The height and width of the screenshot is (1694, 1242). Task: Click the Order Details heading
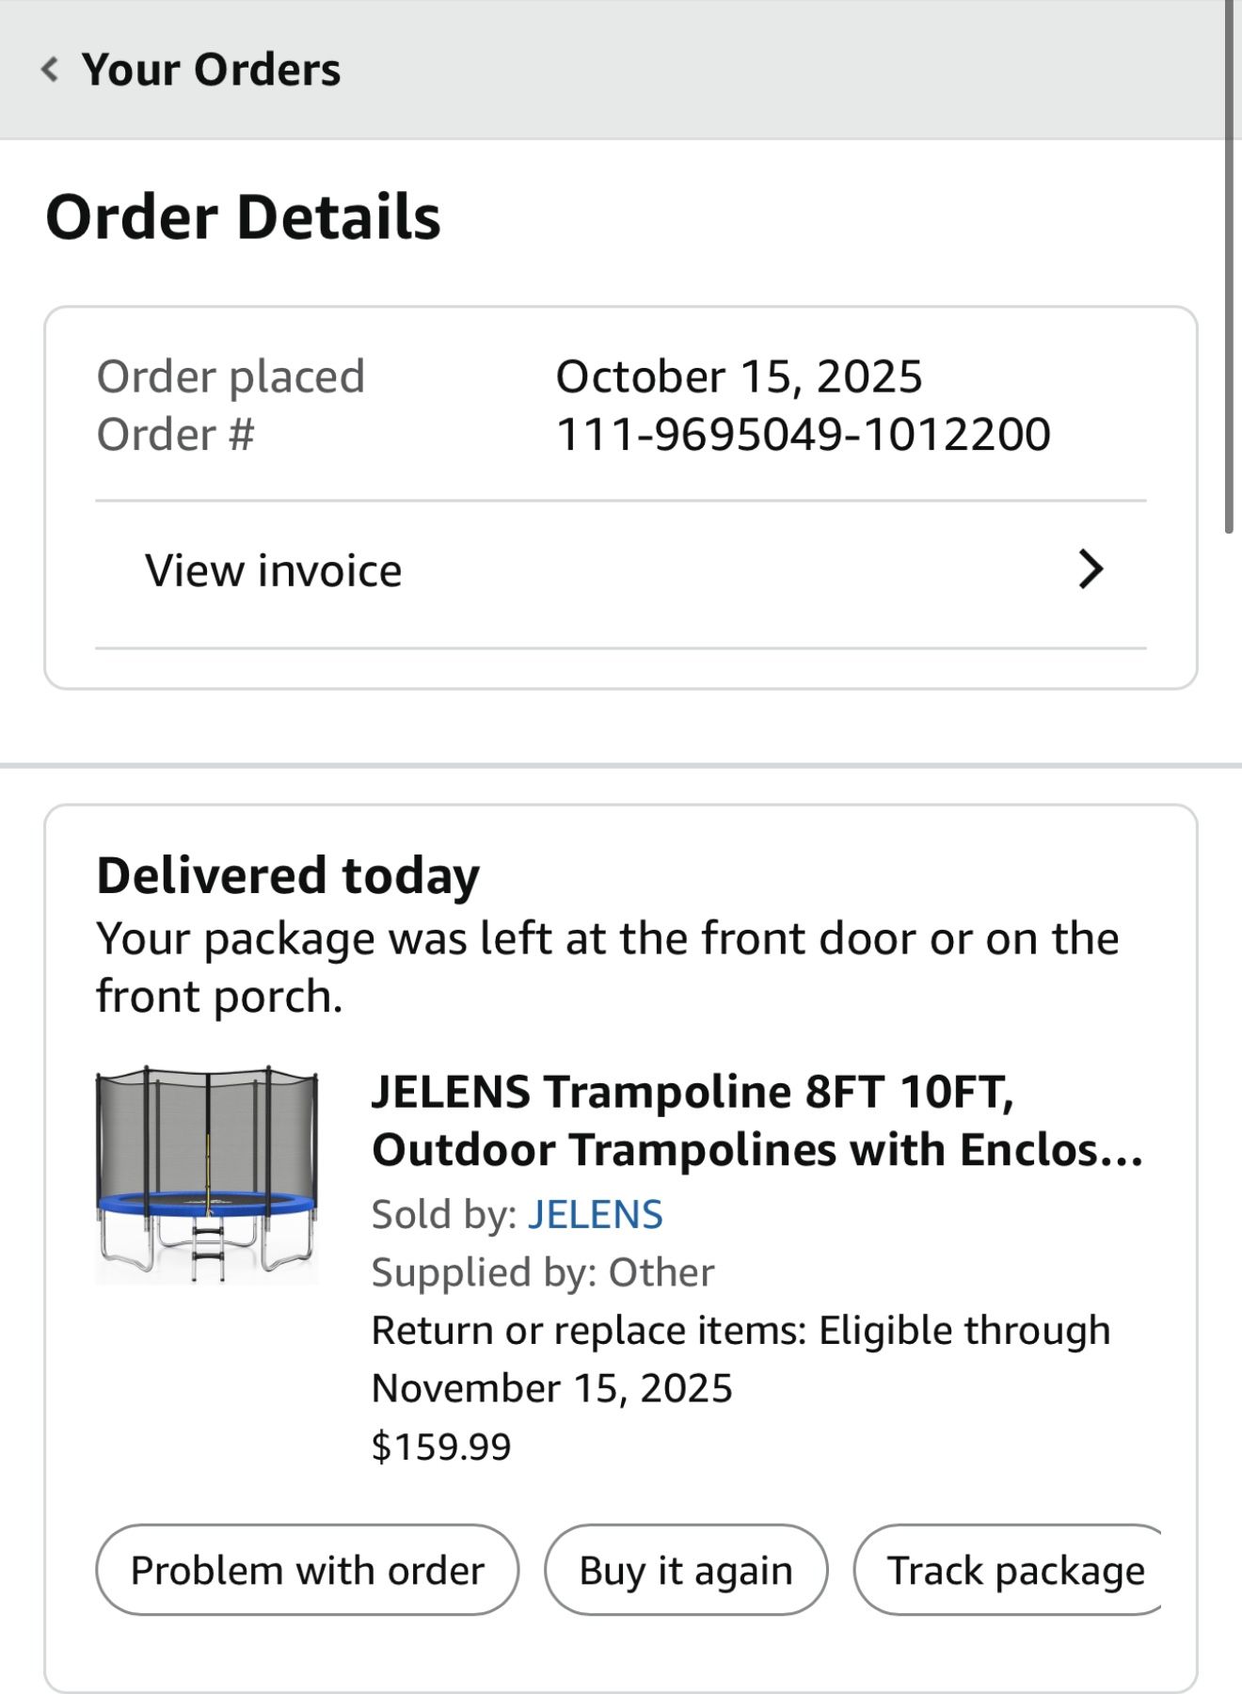point(243,217)
